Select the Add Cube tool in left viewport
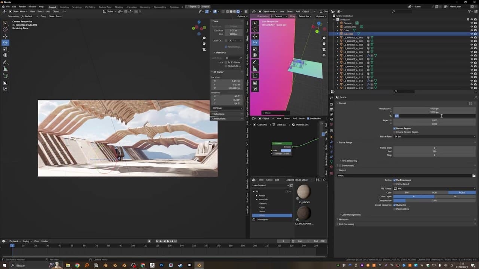The image size is (479, 269). 5,76
